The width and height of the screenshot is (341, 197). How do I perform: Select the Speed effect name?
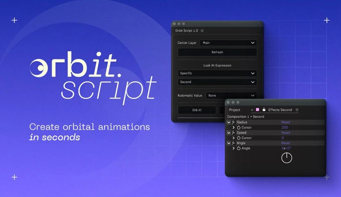pyautogui.click(x=241, y=133)
